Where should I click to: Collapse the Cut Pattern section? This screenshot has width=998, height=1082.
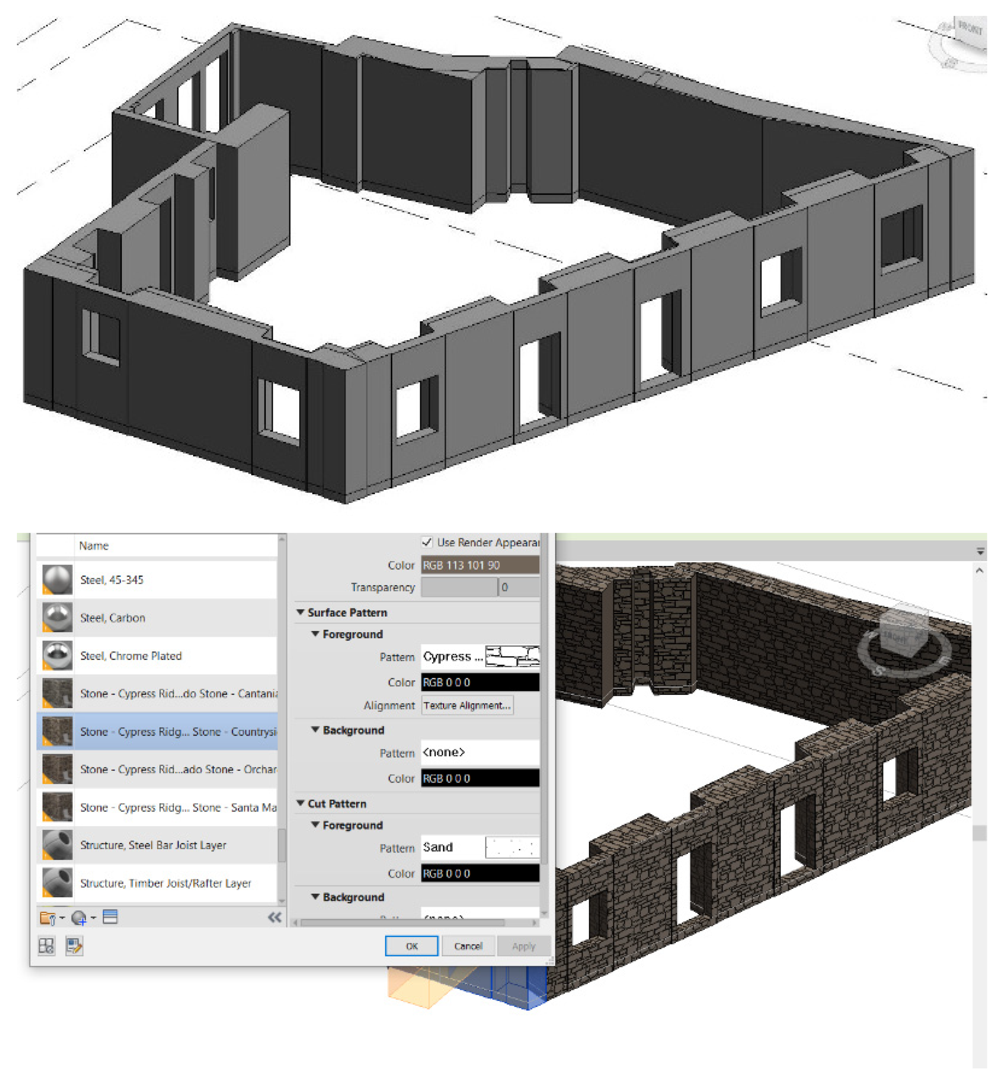(x=301, y=803)
